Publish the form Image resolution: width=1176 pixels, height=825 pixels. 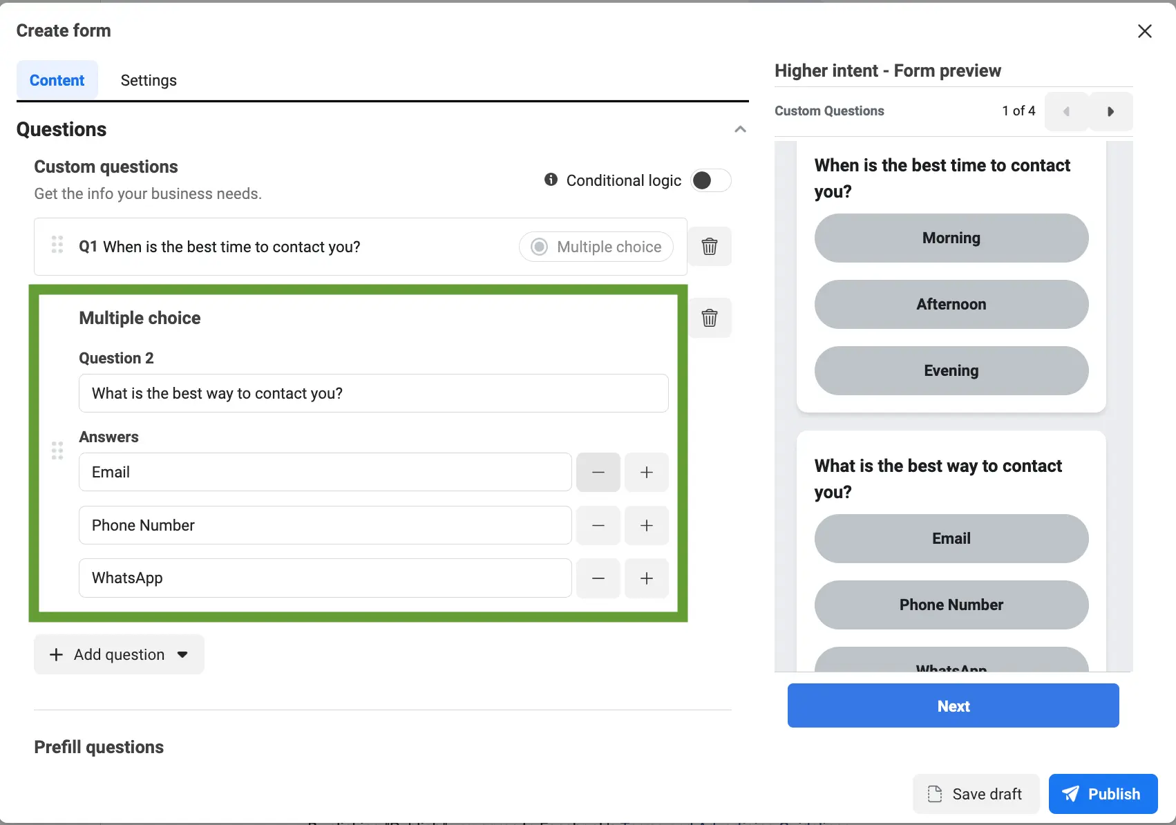coord(1103,793)
